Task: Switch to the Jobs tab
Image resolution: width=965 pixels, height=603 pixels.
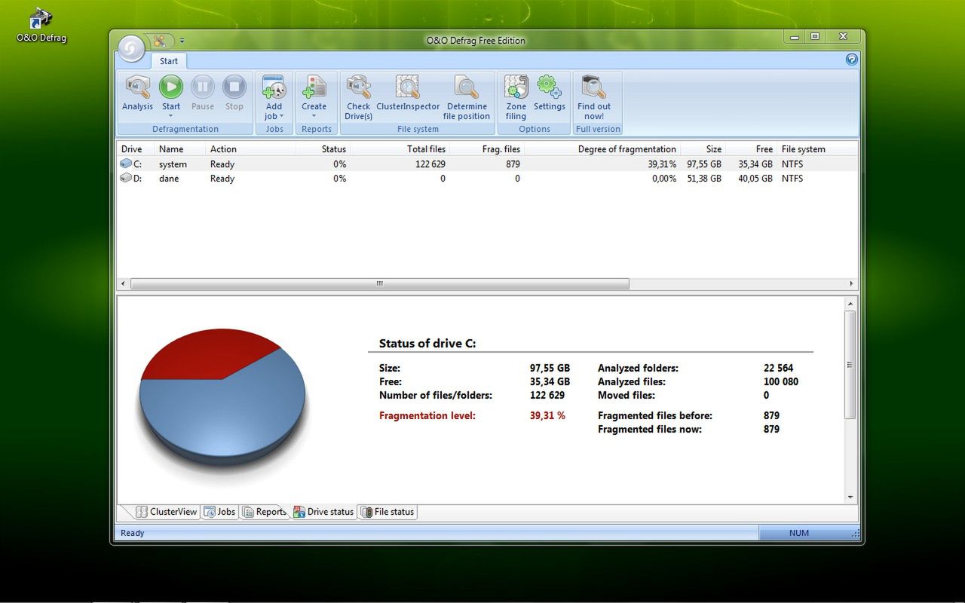Action: click(220, 512)
